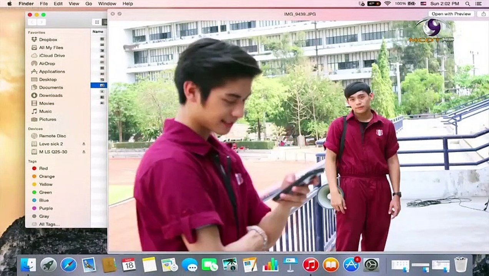The height and width of the screenshot is (276, 489).
Task: Open Wi-Fi status menu
Action: tap(387, 3)
